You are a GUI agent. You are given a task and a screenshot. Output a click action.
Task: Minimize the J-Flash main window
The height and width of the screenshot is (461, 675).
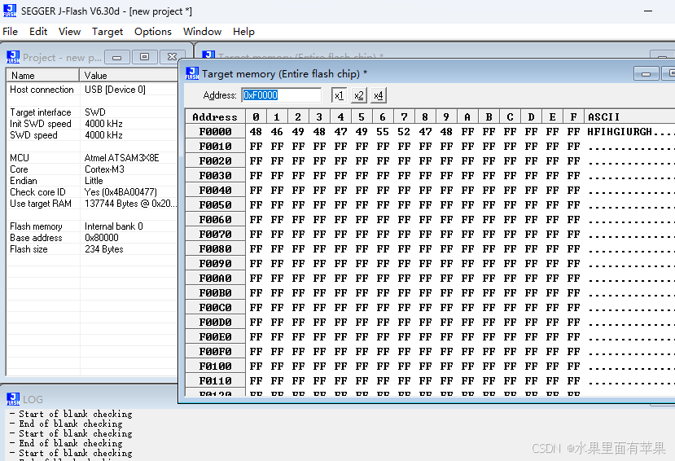[648, 11]
